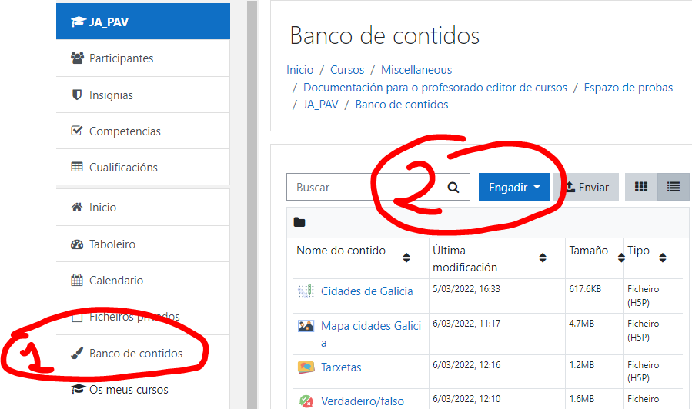Viewport: 692px width, 409px height.
Task: Switch to list view with details
Action: pos(674,187)
